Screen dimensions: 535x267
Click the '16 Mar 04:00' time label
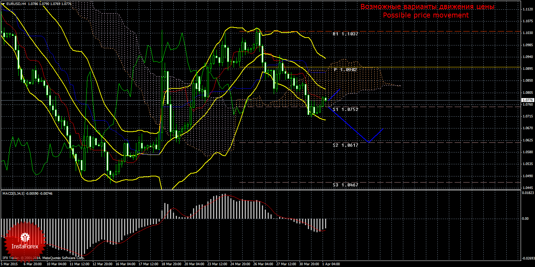point(126,264)
